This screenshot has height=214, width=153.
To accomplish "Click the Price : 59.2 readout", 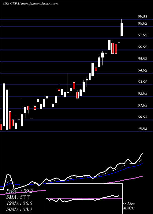I will point(19,191).
